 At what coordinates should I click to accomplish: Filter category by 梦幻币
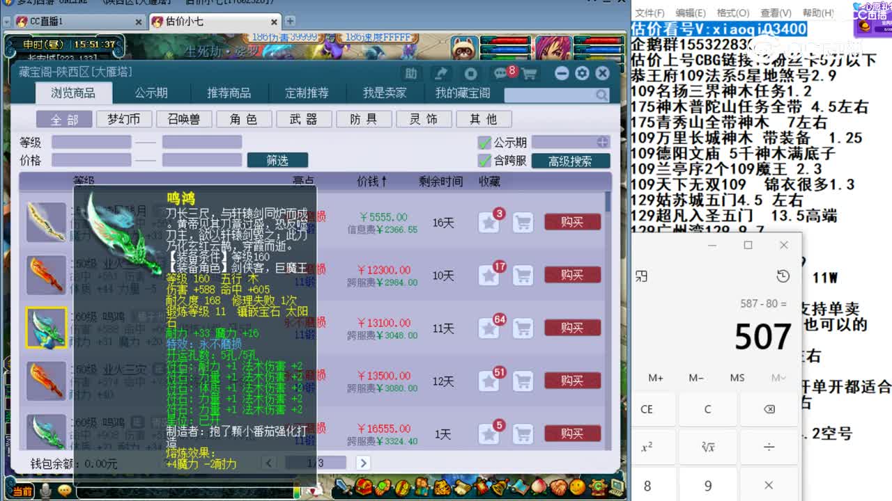(123, 119)
